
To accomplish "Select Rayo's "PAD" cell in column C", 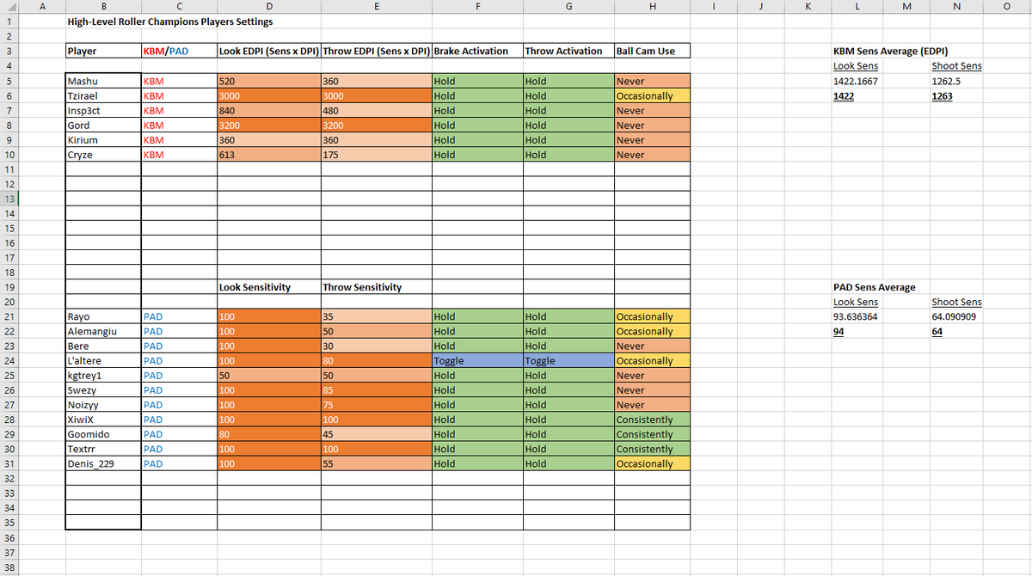I will [x=178, y=316].
